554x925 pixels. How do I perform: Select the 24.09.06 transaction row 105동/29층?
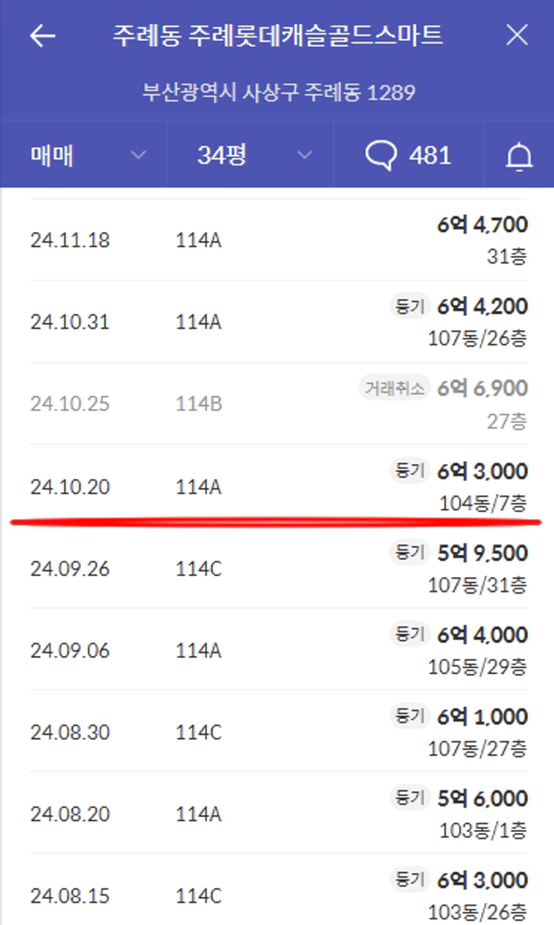point(279,649)
